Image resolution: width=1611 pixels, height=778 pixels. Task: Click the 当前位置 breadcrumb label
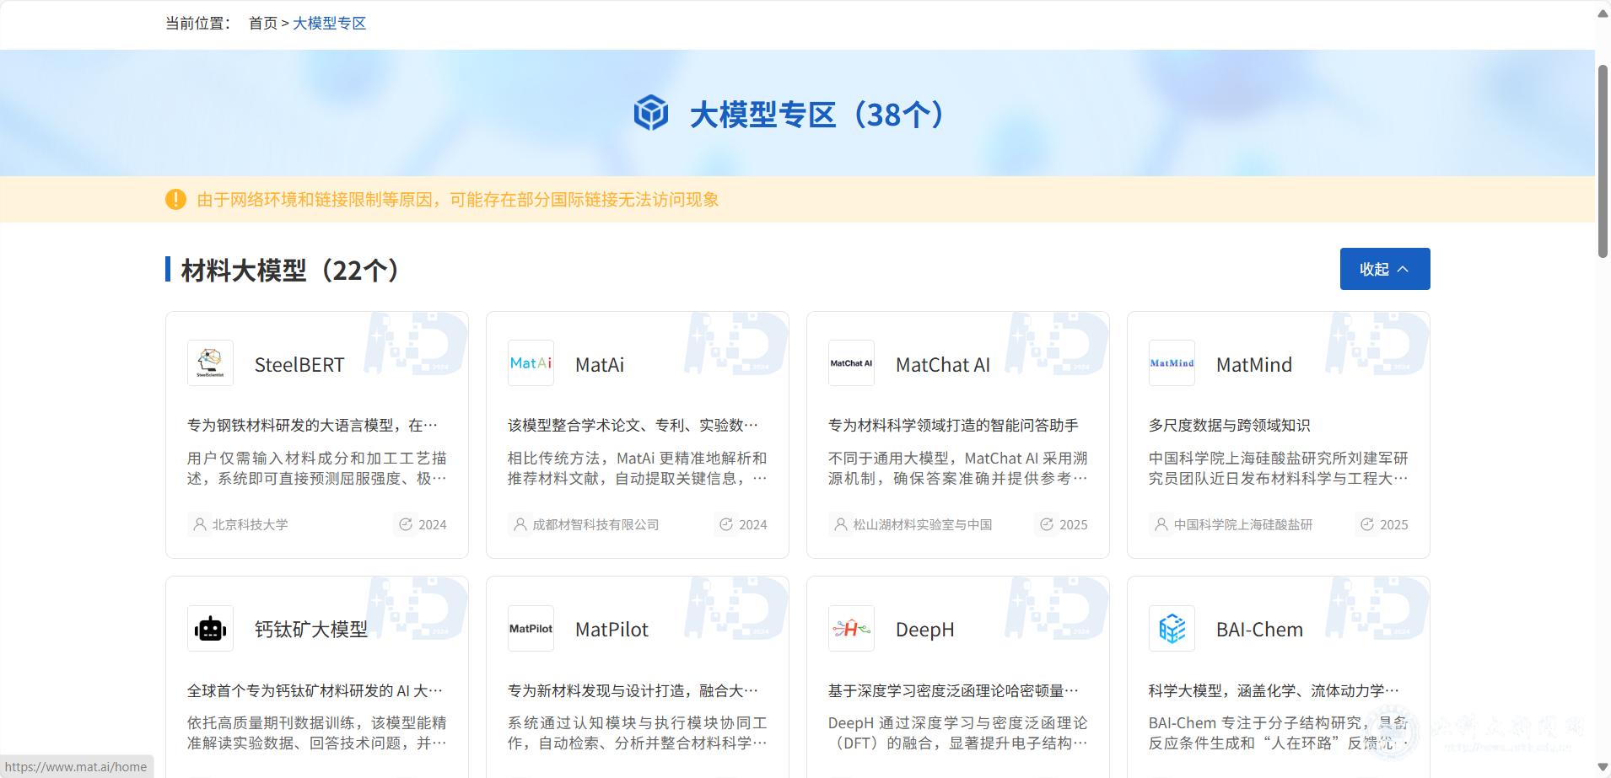[x=198, y=24]
